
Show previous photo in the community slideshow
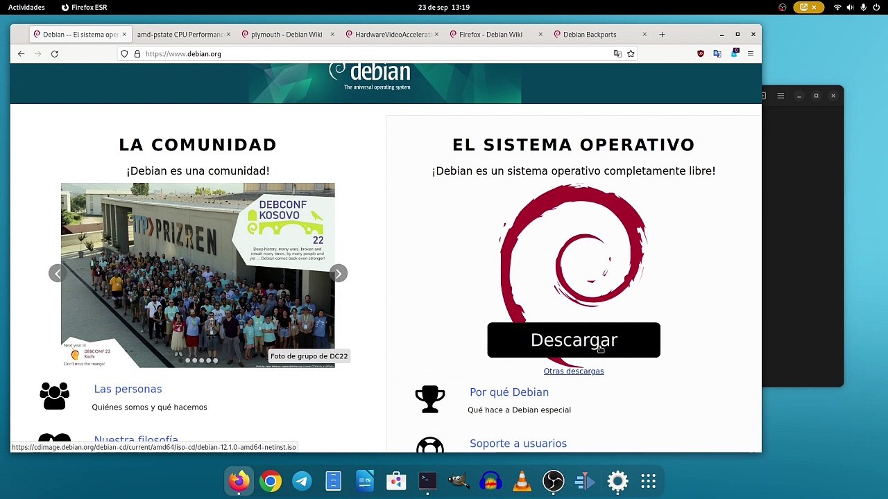coord(58,273)
